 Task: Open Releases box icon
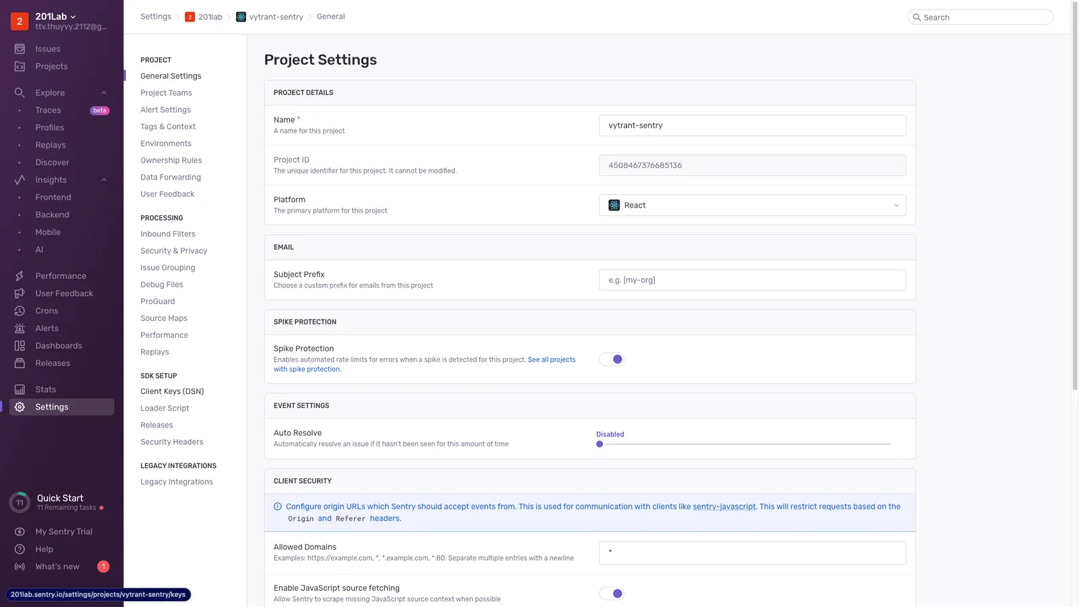20,363
